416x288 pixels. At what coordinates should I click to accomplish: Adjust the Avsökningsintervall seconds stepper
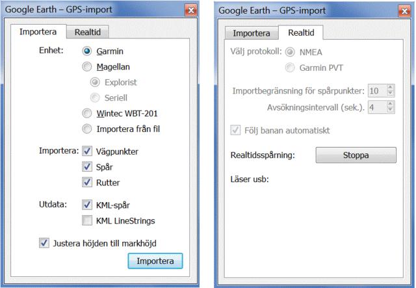tap(389, 106)
